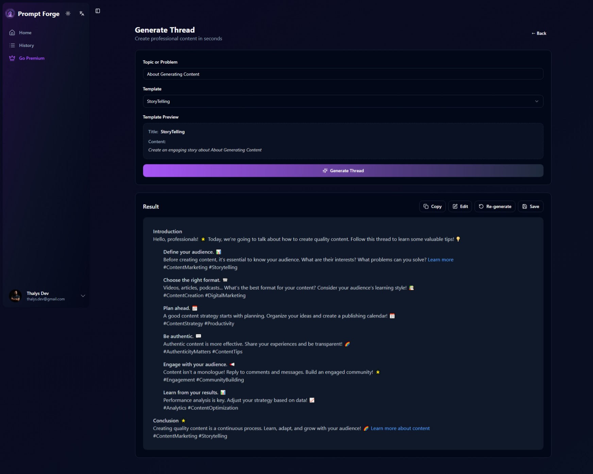Image resolution: width=593 pixels, height=474 pixels.
Task: Toggle light mode with the sun icon
Action: click(x=68, y=14)
